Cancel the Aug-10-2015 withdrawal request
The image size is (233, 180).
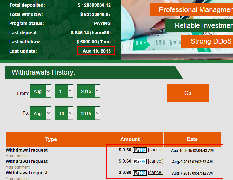point(156,150)
